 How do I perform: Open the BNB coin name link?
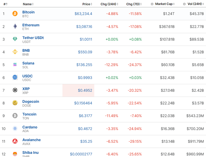pyautogui.click(x=26, y=50)
